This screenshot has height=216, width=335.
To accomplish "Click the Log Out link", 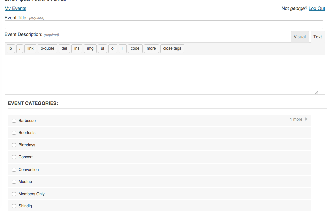I will pyautogui.click(x=317, y=8).
